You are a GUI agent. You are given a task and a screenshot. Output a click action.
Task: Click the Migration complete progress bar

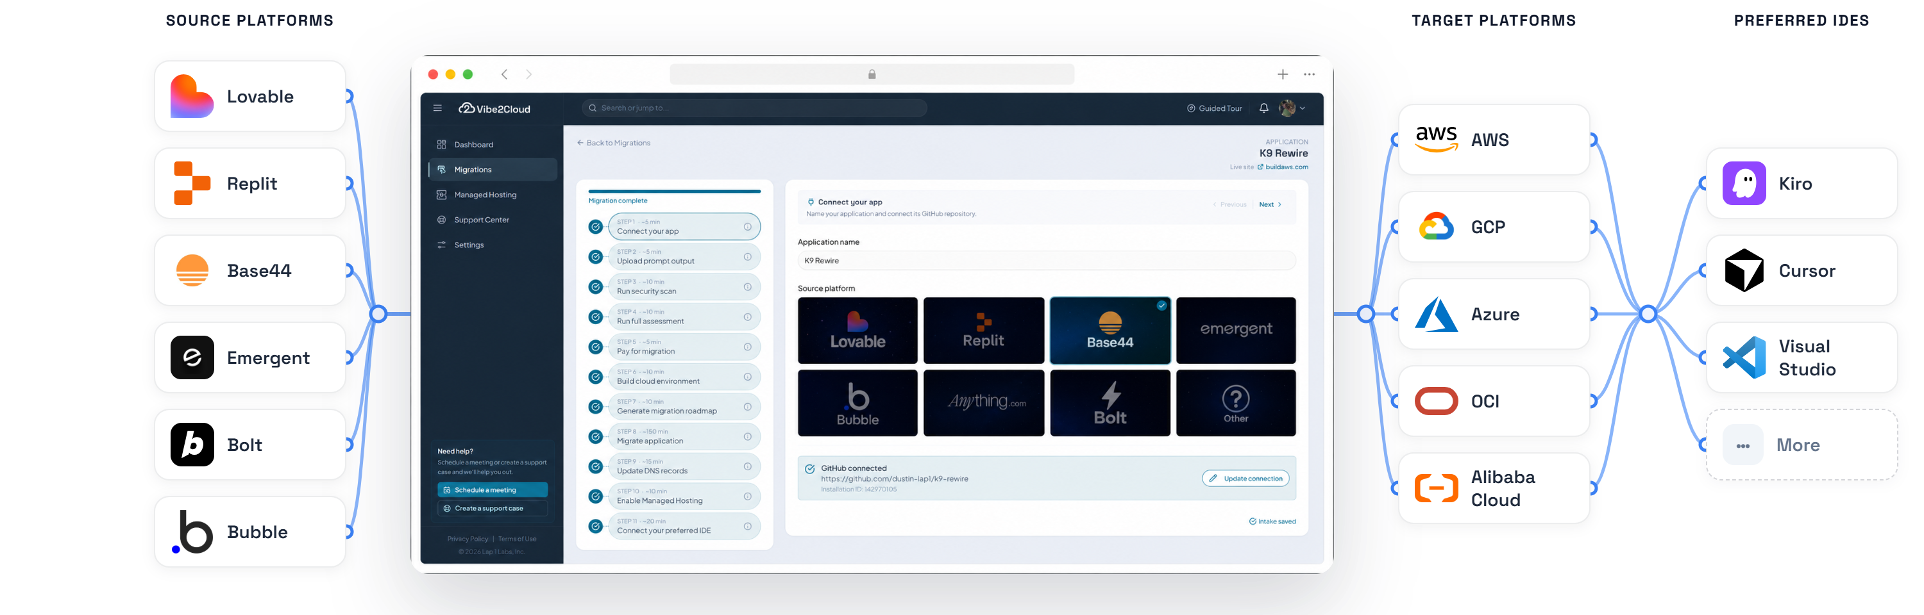coord(675,192)
